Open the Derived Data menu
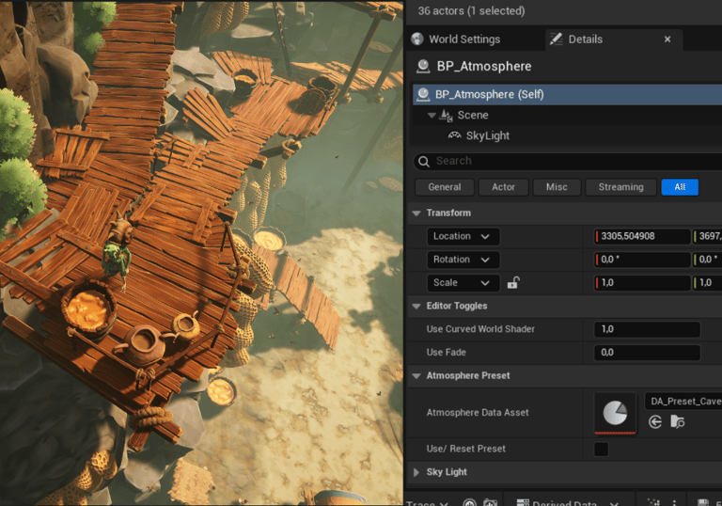The image size is (722, 506). click(567, 502)
